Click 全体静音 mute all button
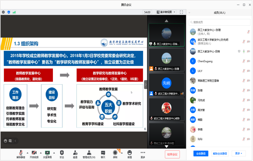 (201, 153)
